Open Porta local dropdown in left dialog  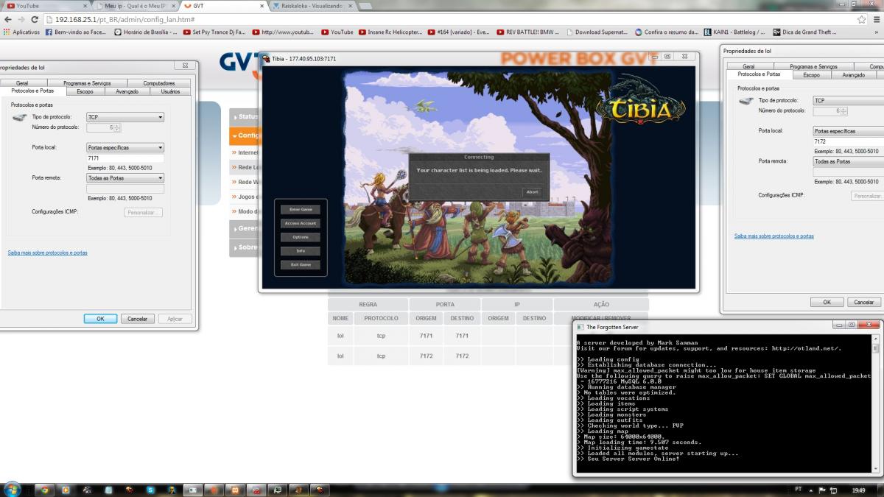tap(125, 147)
